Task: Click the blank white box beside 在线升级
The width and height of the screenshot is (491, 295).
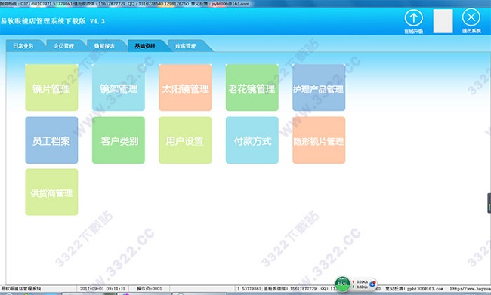Action: tap(443, 21)
